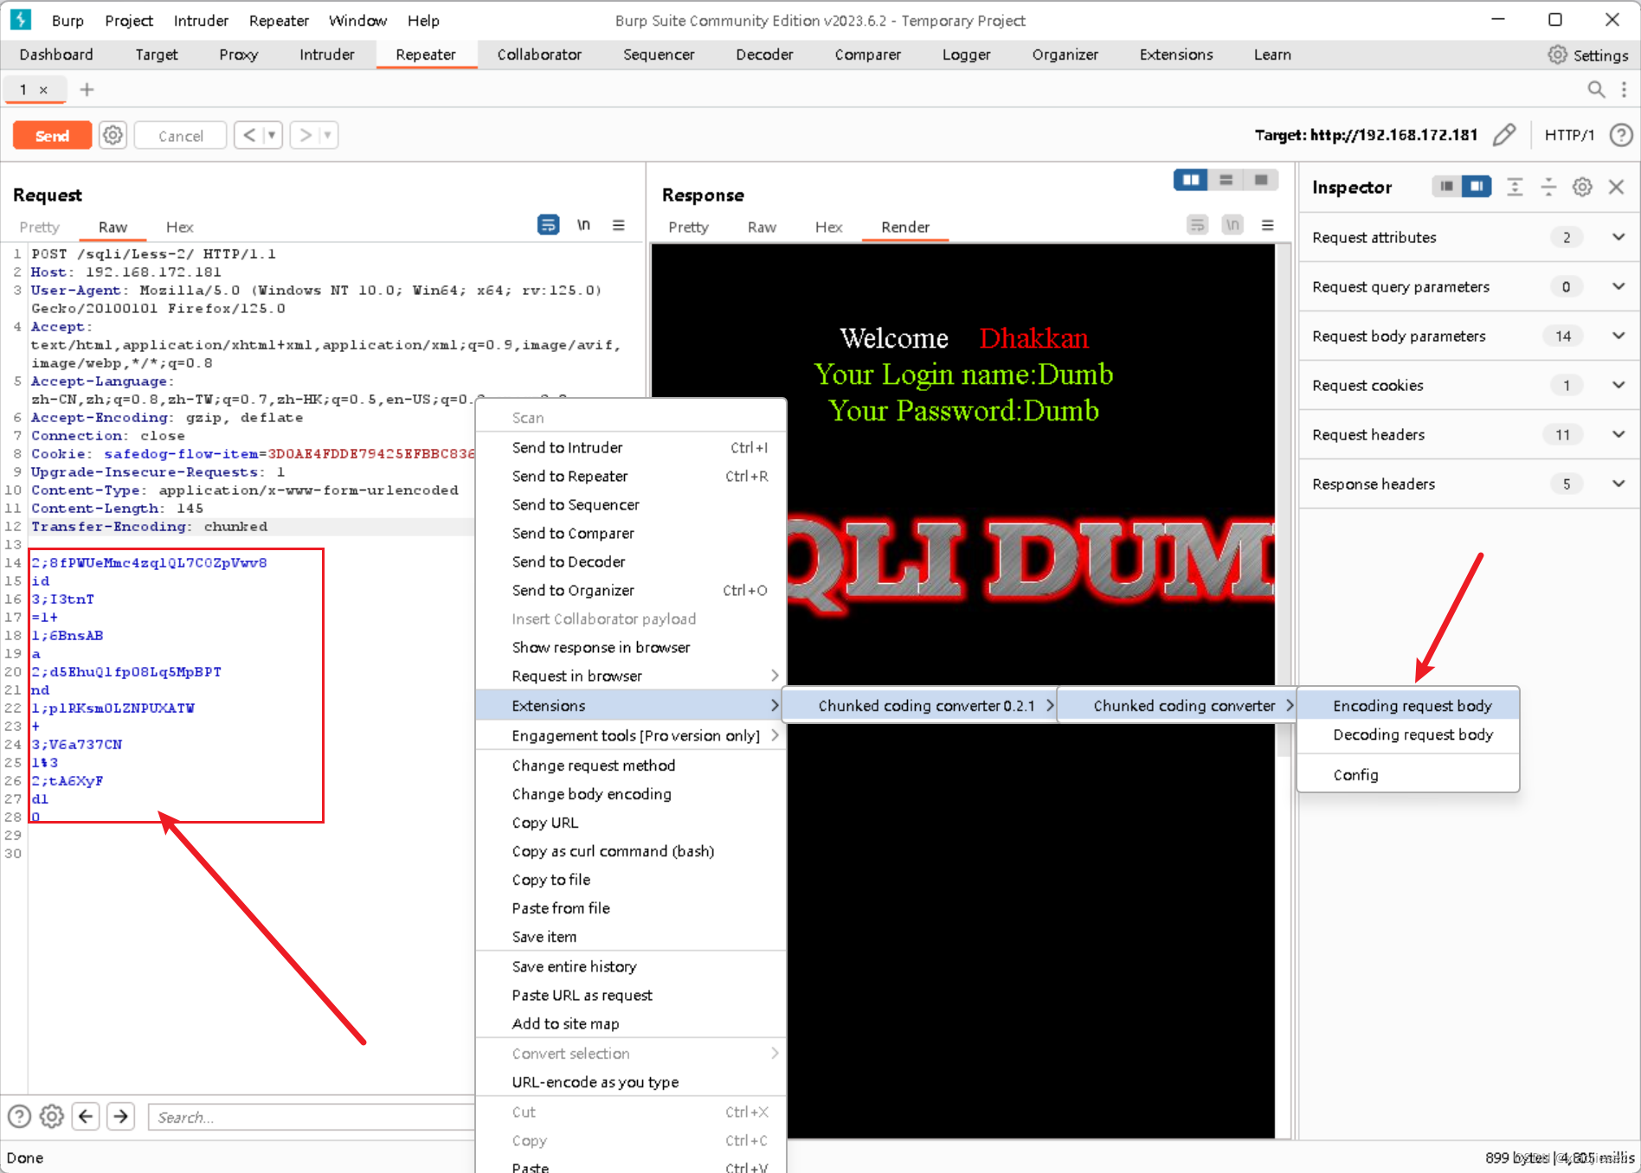Add a new Repeater tab with plus
The image size is (1641, 1173).
87,89
